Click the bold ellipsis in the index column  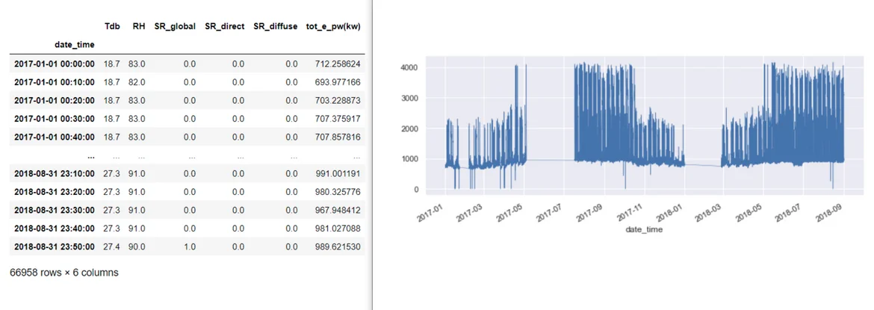90,156
